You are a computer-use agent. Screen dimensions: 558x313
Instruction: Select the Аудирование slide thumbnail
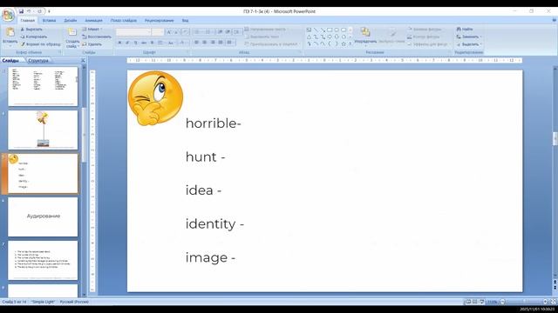(43, 216)
